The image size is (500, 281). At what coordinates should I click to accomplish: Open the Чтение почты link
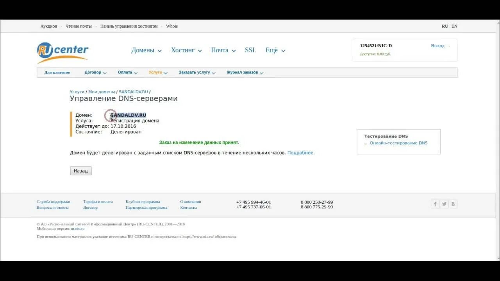79,26
